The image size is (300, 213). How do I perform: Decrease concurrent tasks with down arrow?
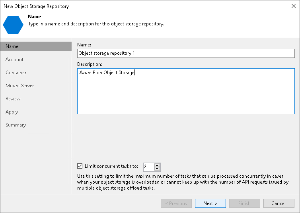pyautogui.click(x=157, y=169)
